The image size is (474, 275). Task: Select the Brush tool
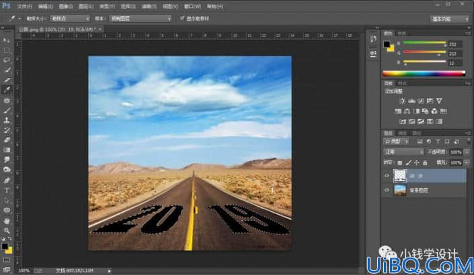coord(7,111)
